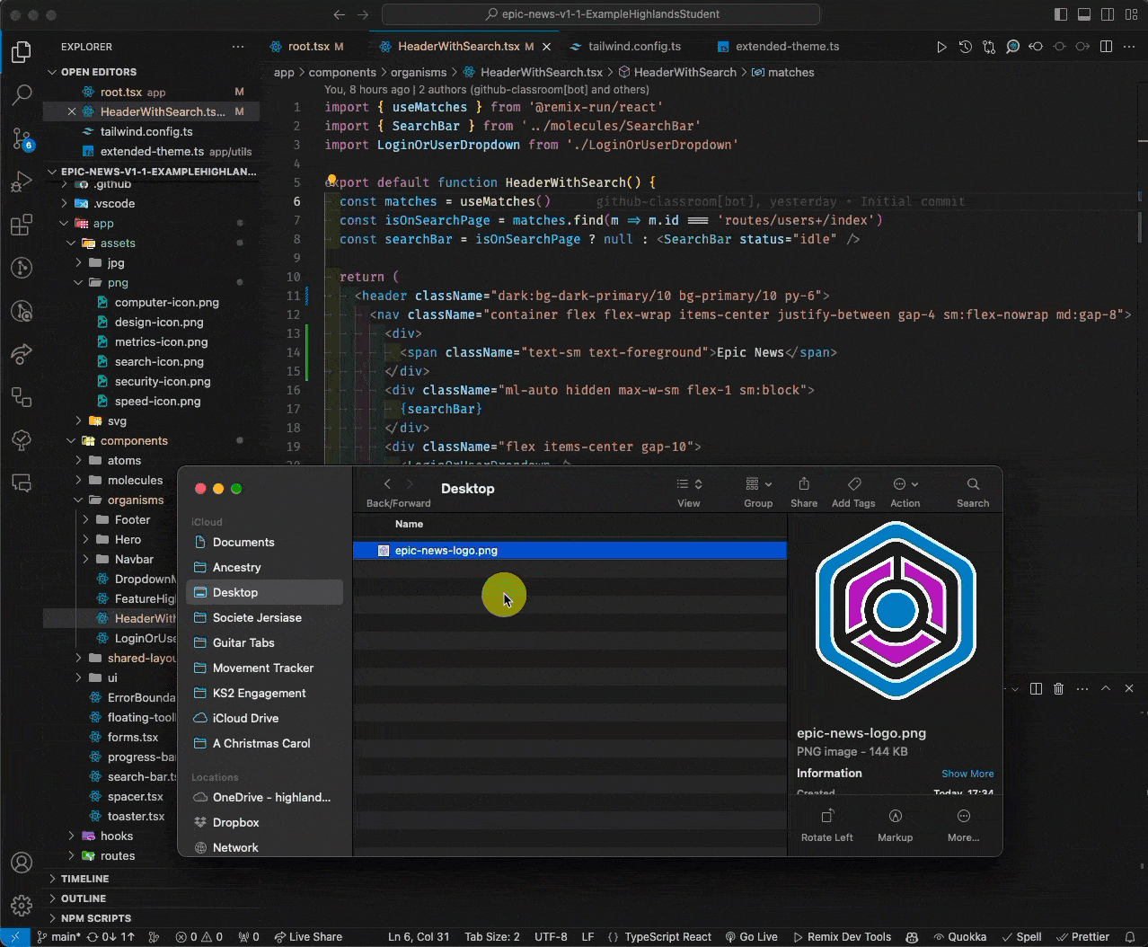Click the Show More link
Viewport: 1148px width, 947px height.
point(967,774)
